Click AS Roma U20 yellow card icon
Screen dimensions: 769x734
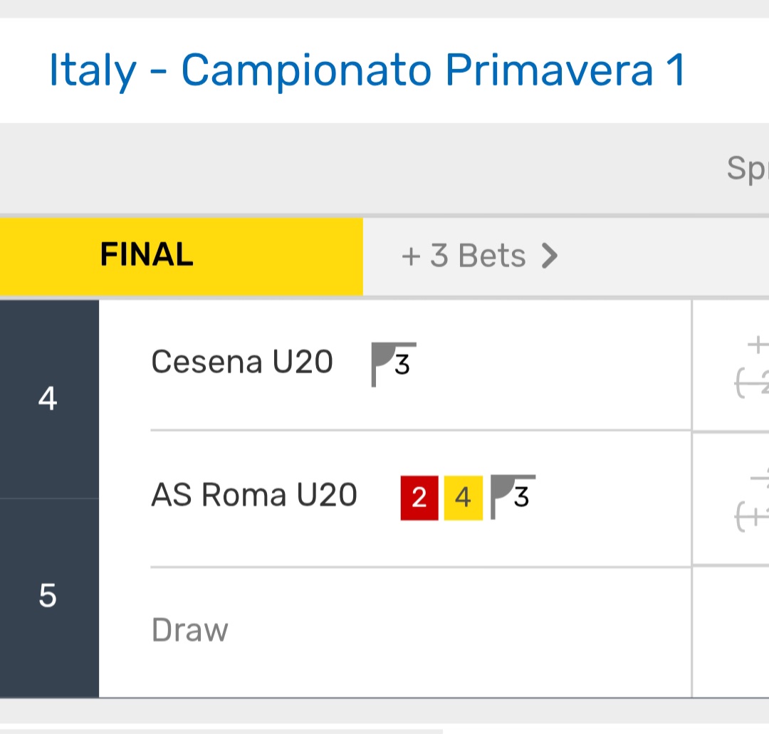point(464,497)
